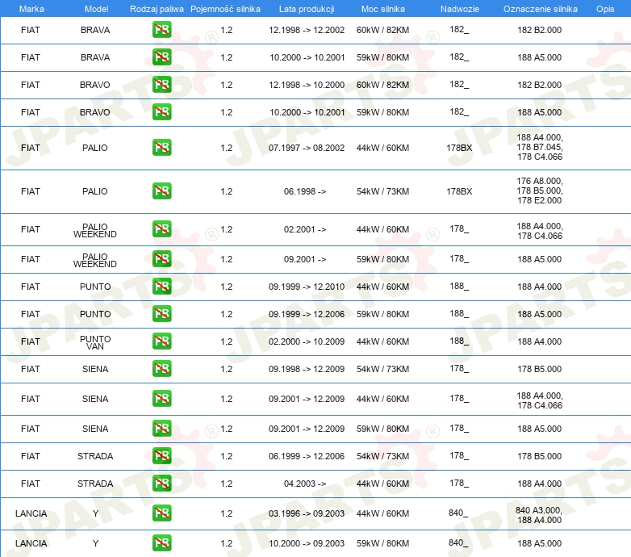The height and width of the screenshot is (557, 631).
Task: Click the Model column header
Action: 96,9
